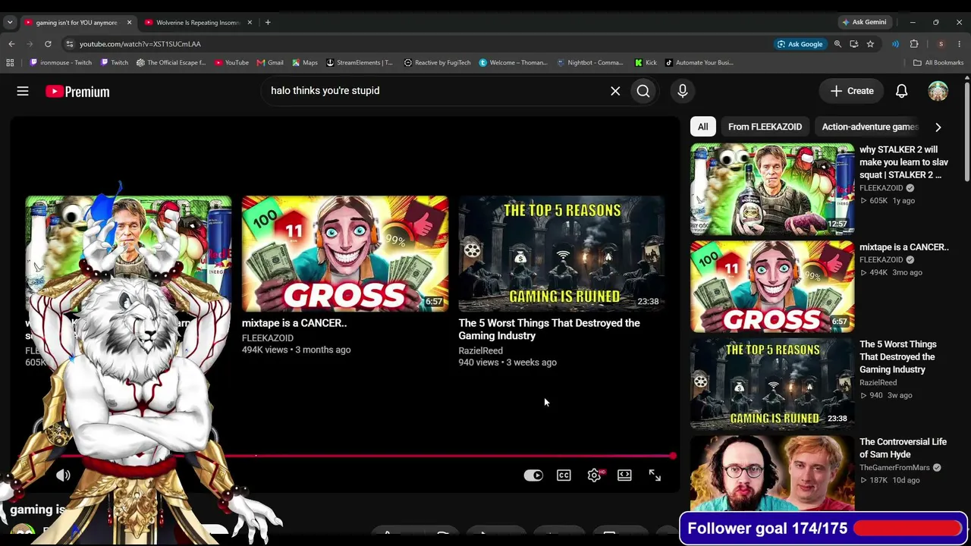Focus the YouTube search box
This screenshot has width=971, height=546.
pyautogui.click(x=436, y=91)
